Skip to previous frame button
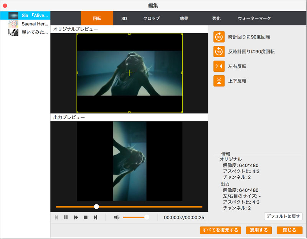This screenshot has height=239, width=307. click(56, 217)
